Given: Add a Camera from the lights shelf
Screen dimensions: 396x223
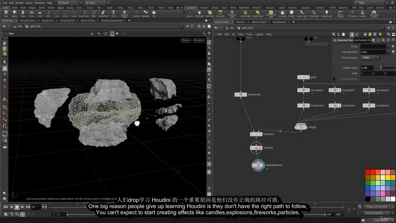Looking at the screenshot, I should (x=189, y=13).
